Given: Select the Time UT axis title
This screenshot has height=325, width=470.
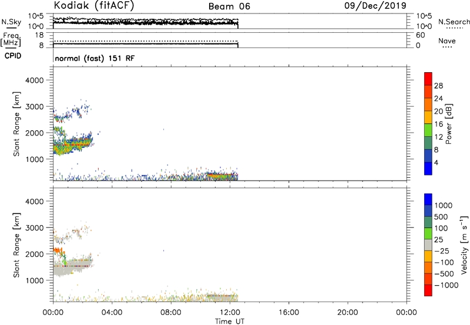Looking at the screenshot, I should pos(230,321).
